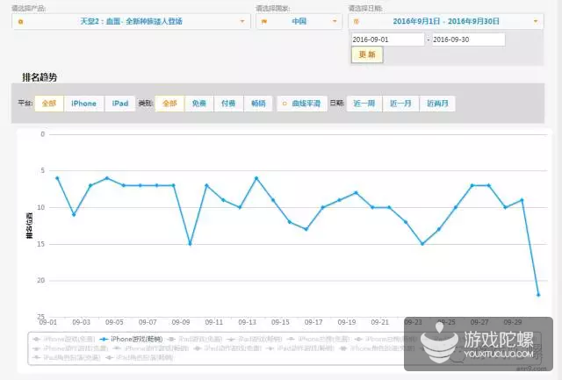Toggle the iPhone游戏(免费) legend series

(x=64, y=339)
